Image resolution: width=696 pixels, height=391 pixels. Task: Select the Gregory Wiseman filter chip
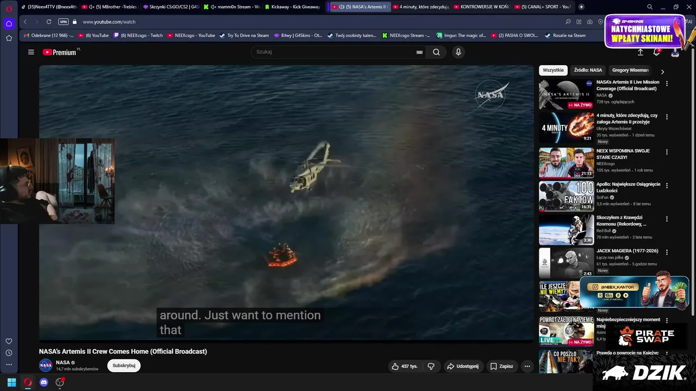tap(630, 70)
